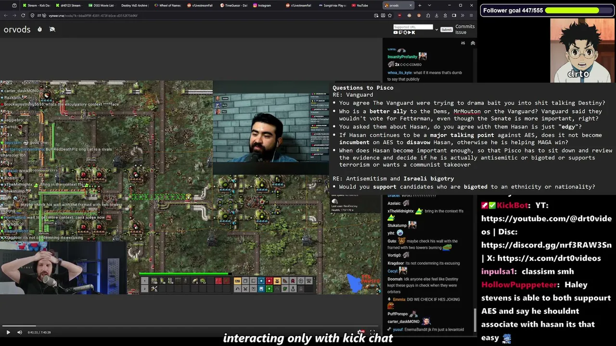616x346 pixels.
Task: Click the chat panel scrollbar
Action: tap(475, 320)
